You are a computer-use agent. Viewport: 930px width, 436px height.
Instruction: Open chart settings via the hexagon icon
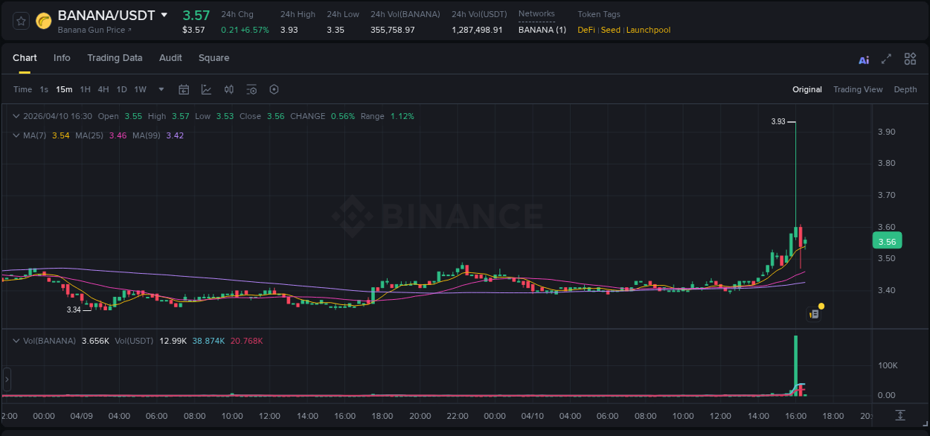pyautogui.click(x=274, y=89)
